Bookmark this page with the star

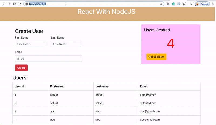161,4
